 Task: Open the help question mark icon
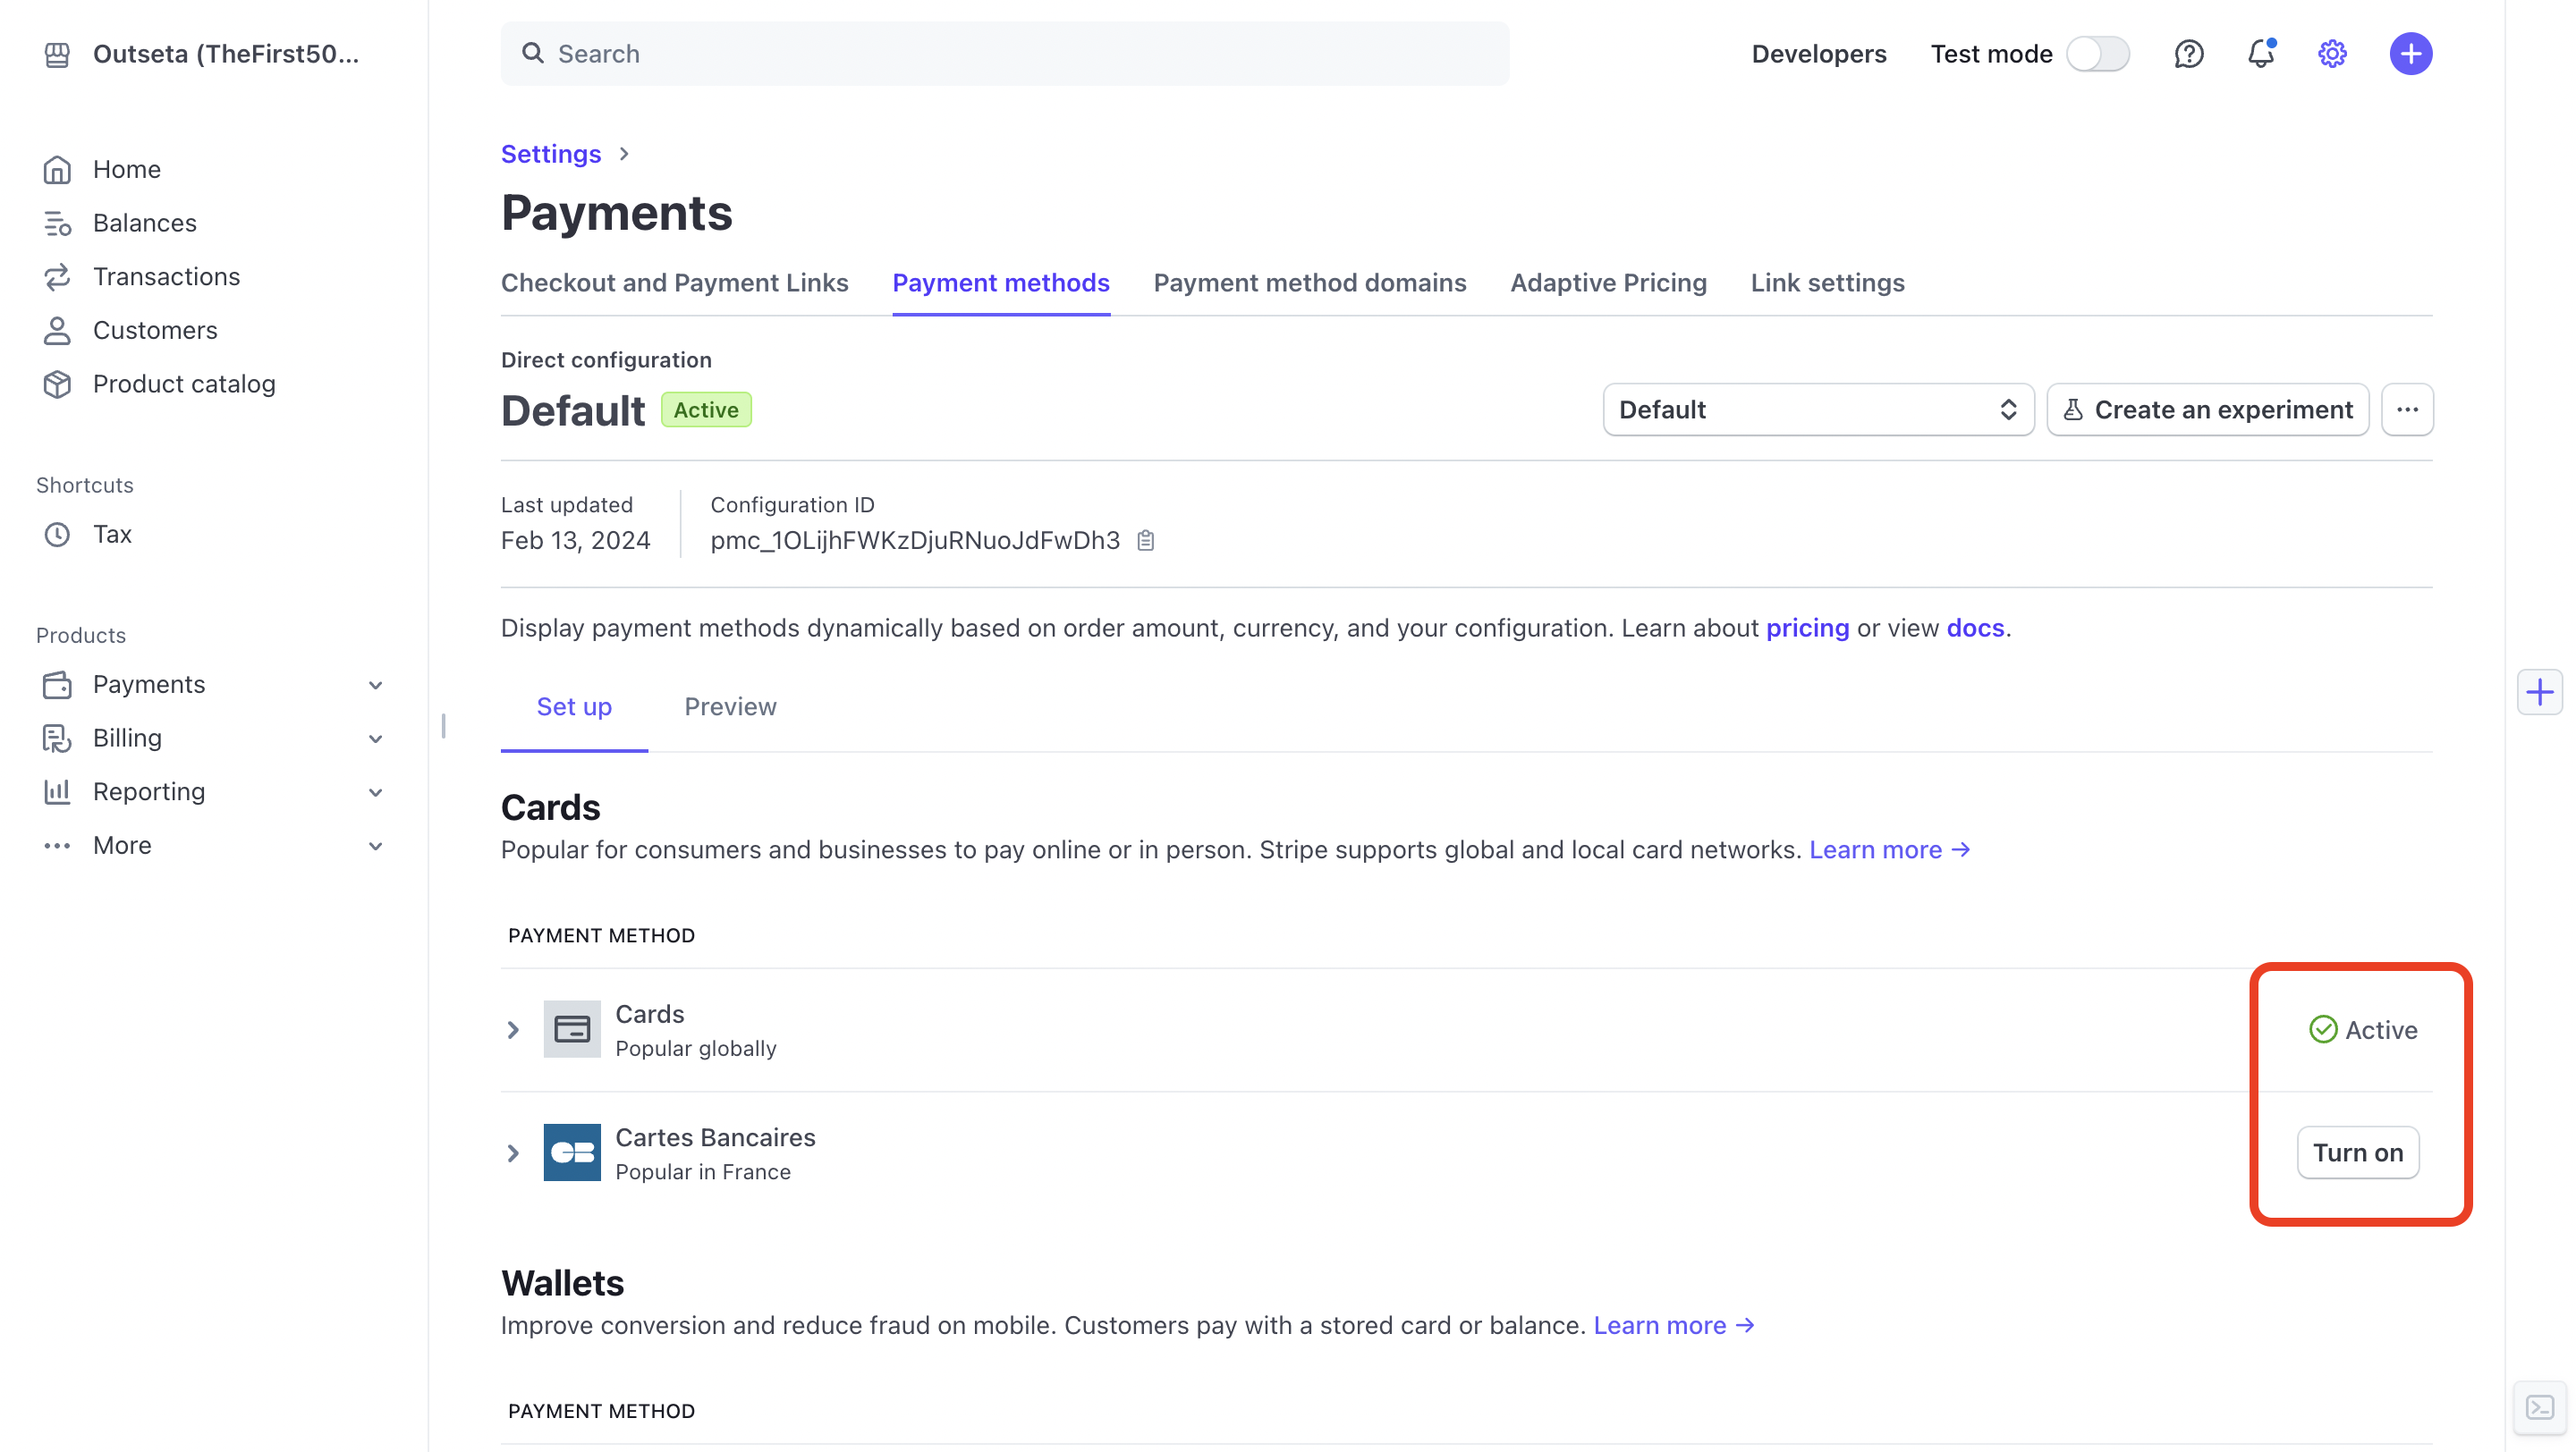(x=2189, y=54)
